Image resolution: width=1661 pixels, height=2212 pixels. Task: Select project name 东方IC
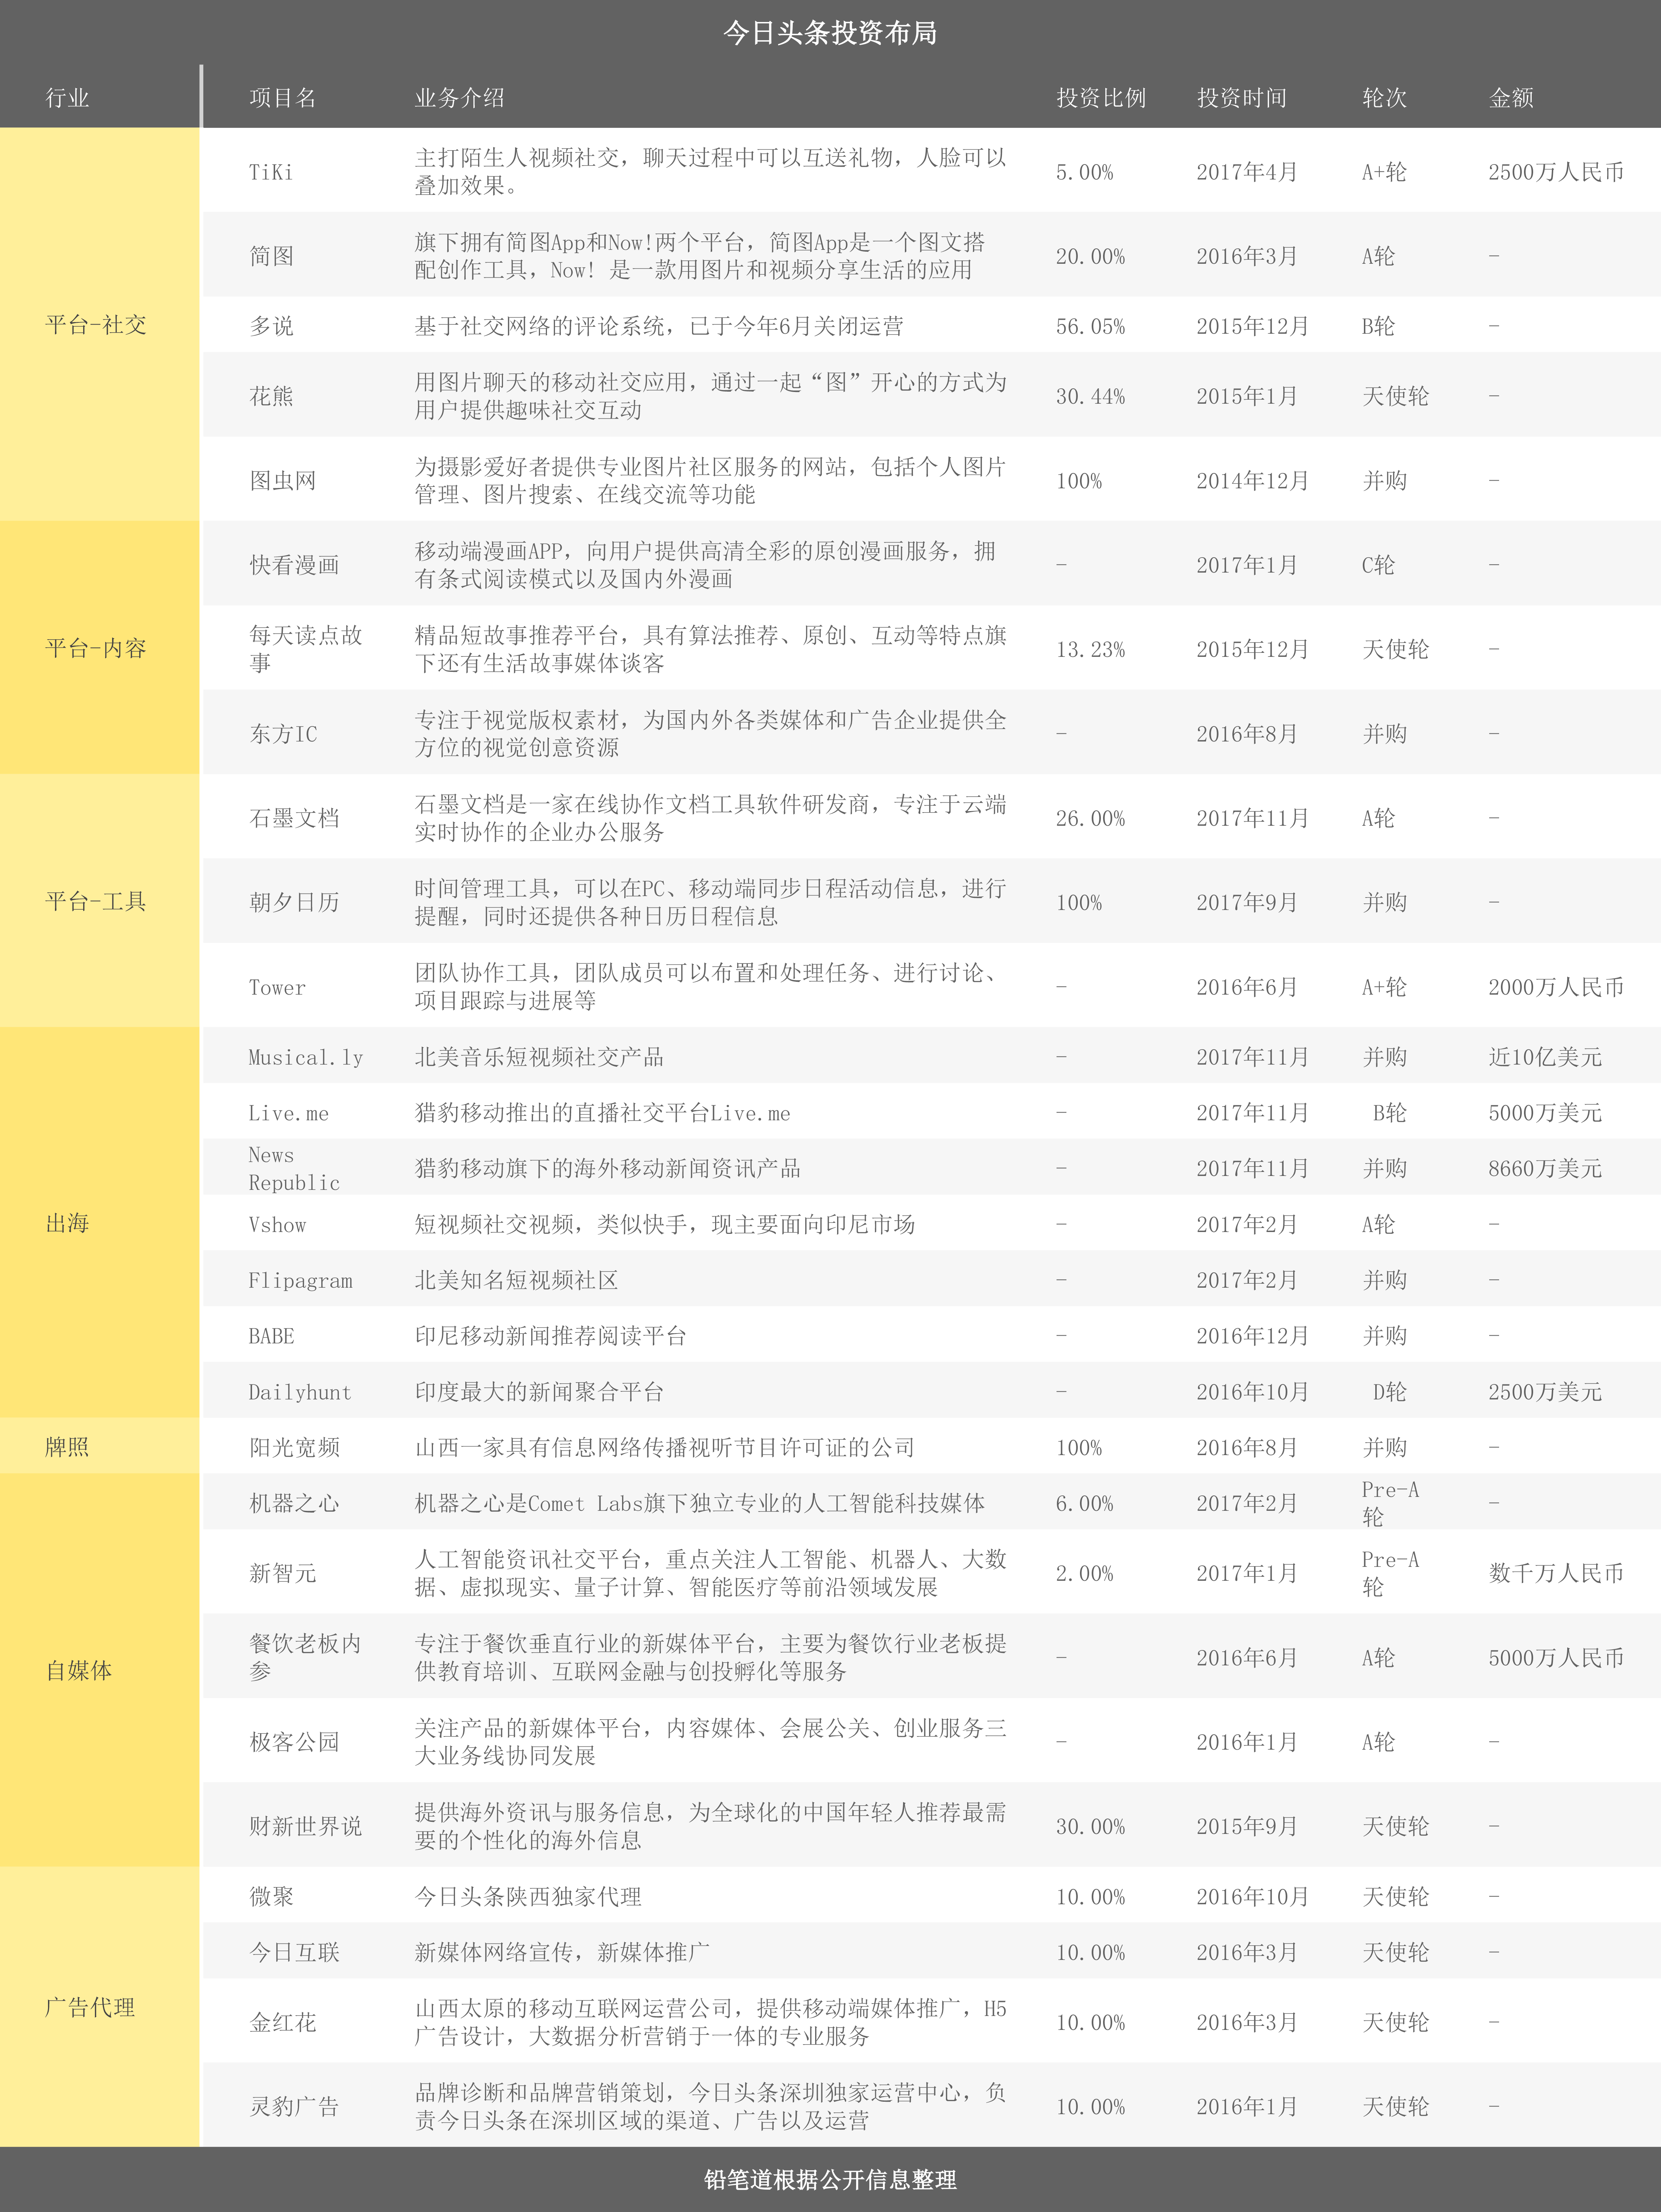283,734
